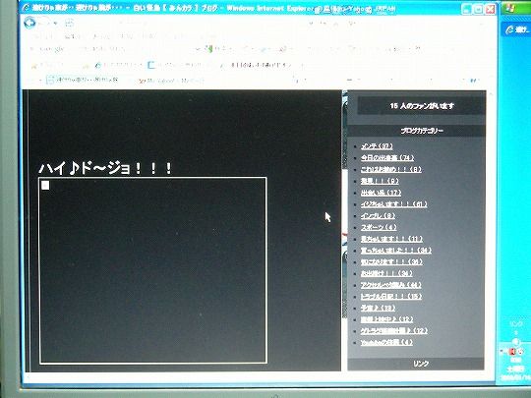Click the page icon beside the Back button

69,23
